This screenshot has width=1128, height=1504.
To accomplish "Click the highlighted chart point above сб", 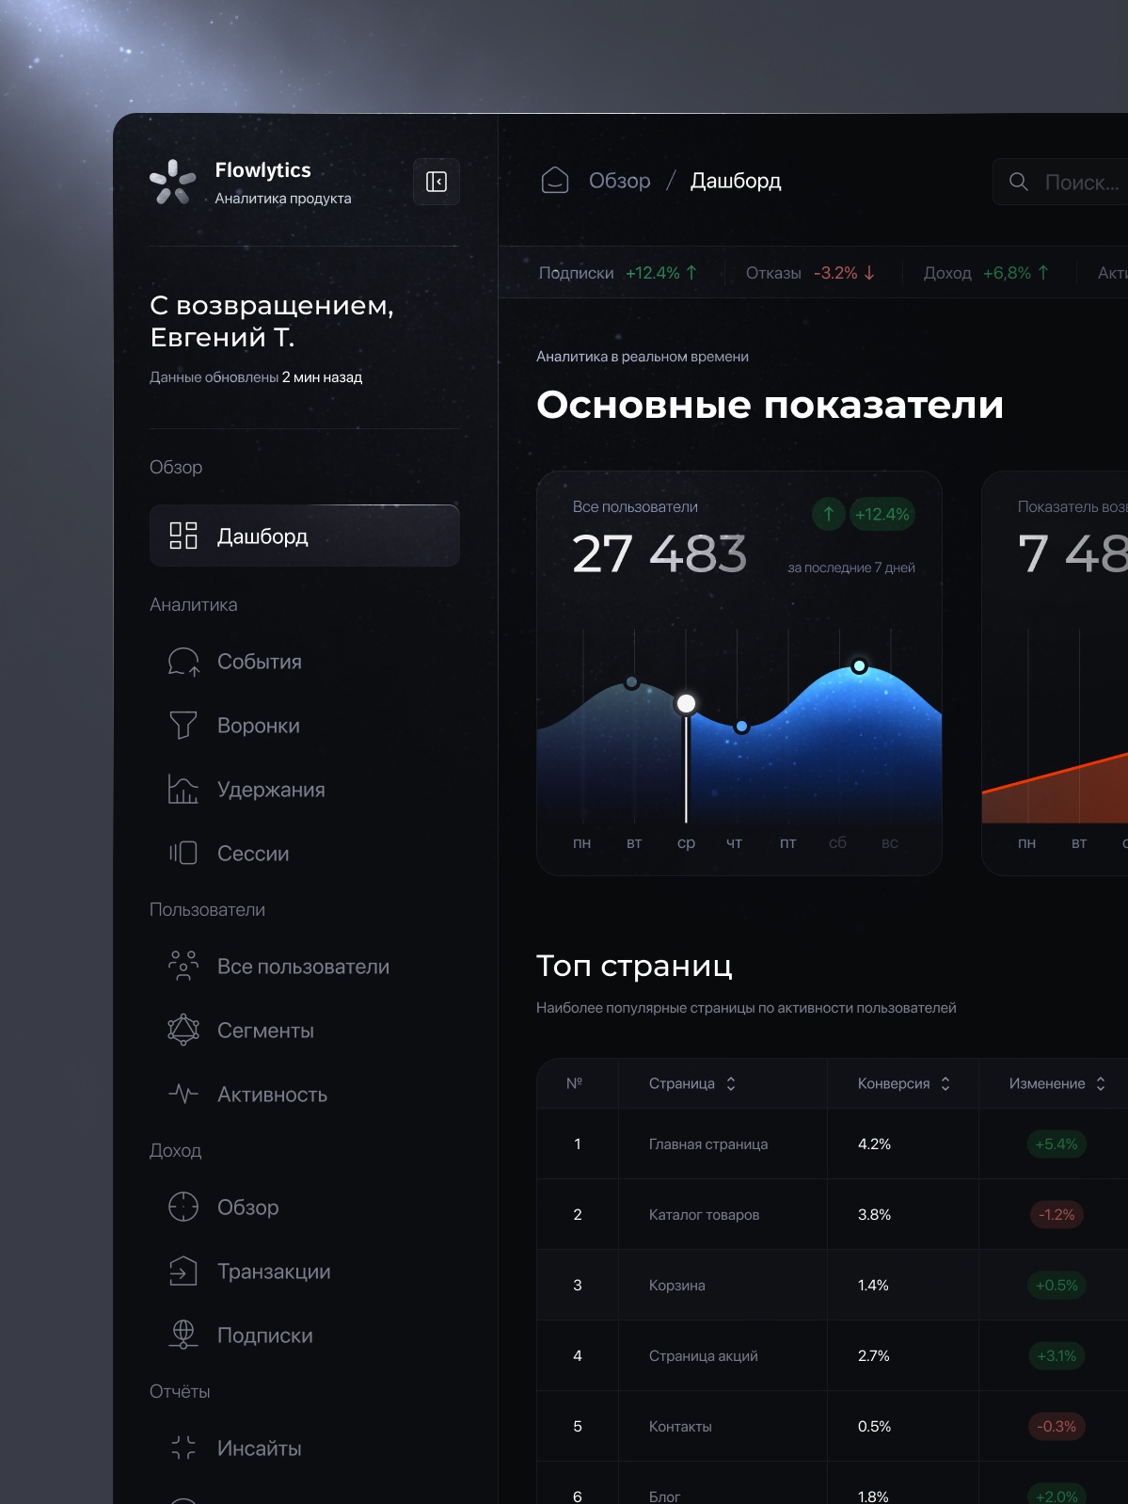I will click(x=859, y=666).
